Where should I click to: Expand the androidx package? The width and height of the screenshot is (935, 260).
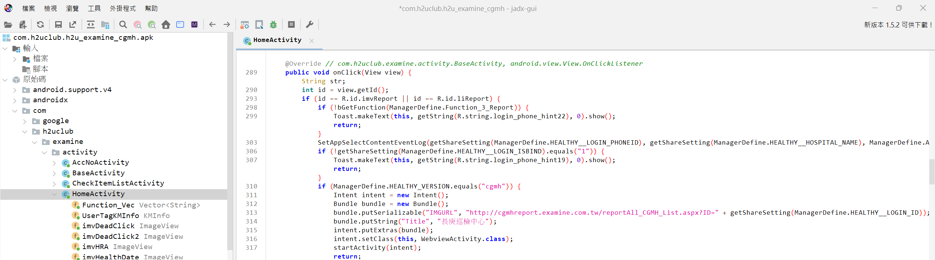(15, 100)
